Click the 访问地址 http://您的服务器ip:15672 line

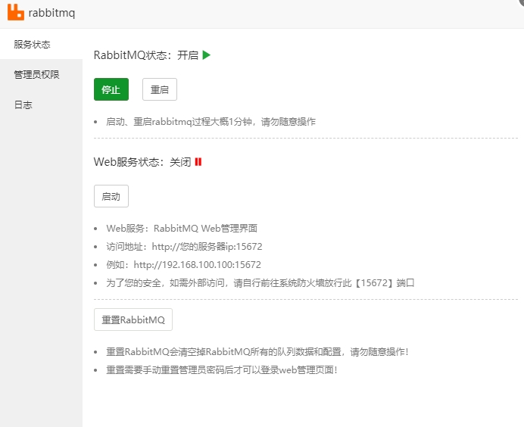click(x=184, y=247)
